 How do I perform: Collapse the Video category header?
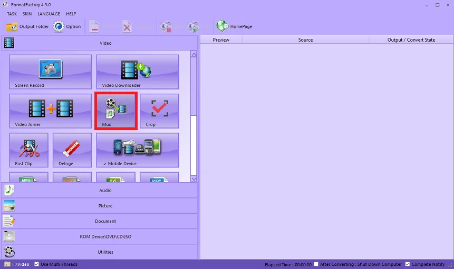(x=100, y=43)
